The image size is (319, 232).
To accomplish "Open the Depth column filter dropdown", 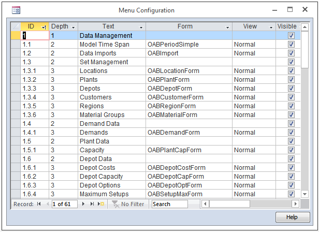I will coord(73,27).
